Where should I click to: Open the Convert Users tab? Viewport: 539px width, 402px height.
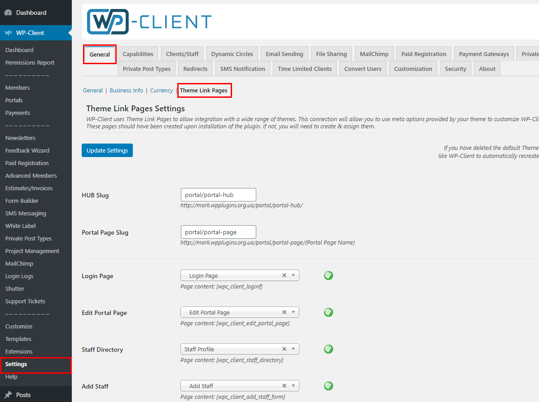pyautogui.click(x=363, y=69)
